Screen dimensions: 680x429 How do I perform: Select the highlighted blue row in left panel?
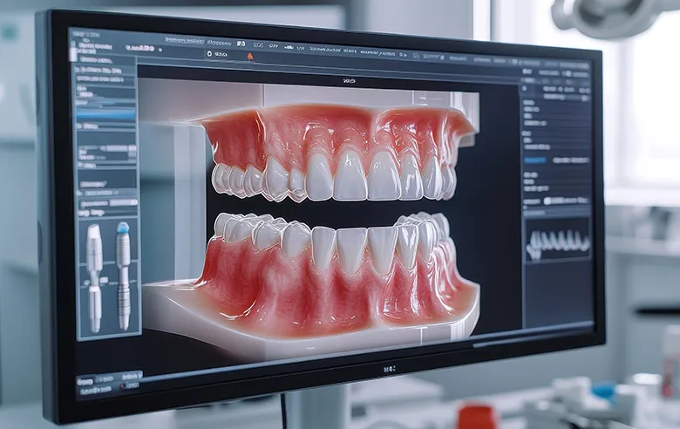click(105, 113)
